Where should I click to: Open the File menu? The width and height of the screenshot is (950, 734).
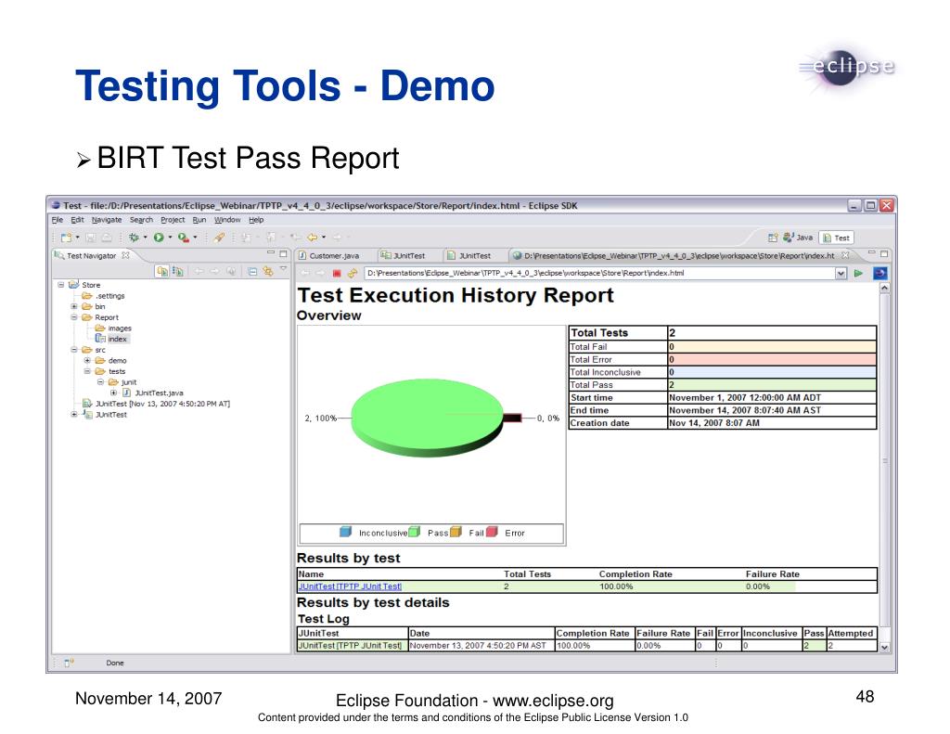coord(57,220)
